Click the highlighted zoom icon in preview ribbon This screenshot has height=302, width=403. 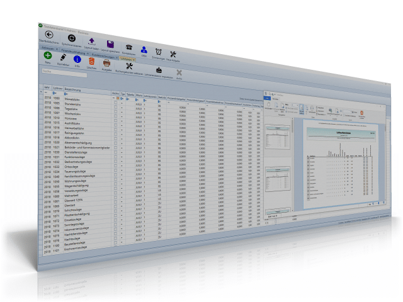[302, 108]
